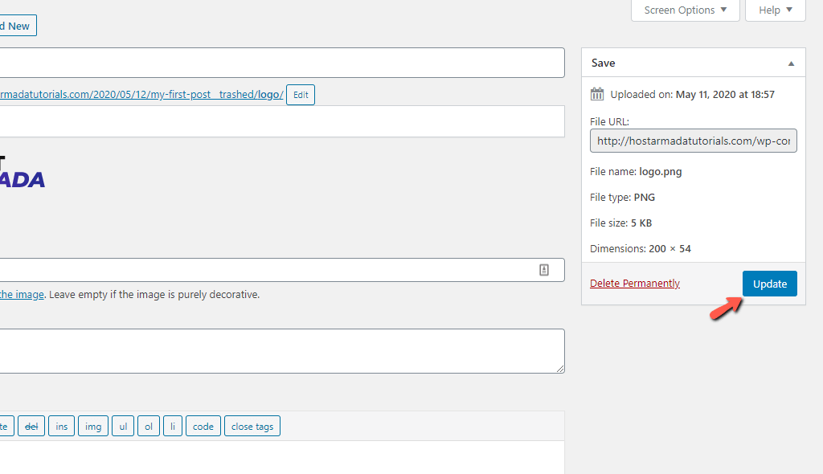Click the li toolbar button
823x474 pixels.
coord(173,427)
